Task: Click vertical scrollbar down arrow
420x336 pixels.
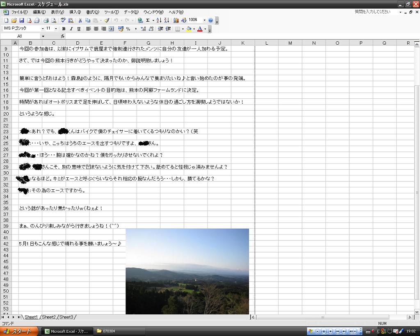Action: pyautogui.click(x=417, y=312)
